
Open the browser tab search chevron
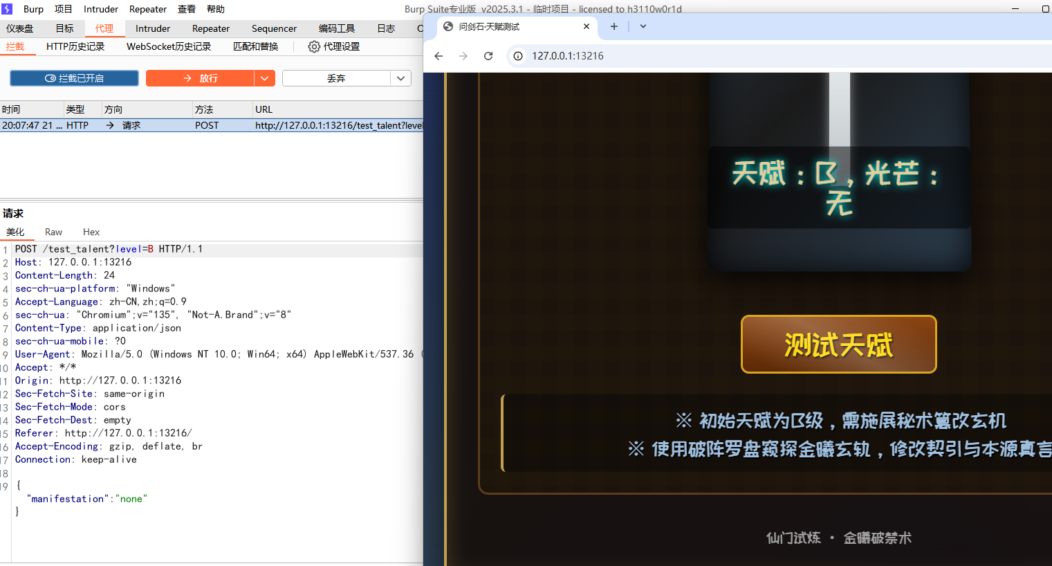point(643,26)
